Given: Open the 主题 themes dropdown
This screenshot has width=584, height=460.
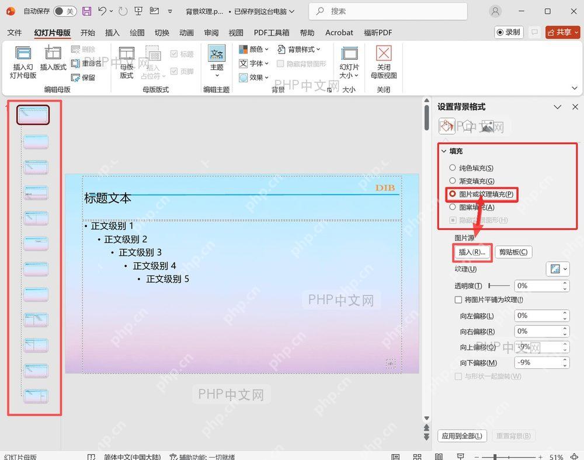Looking at the screenshot, I should click(x=217, y=61).
